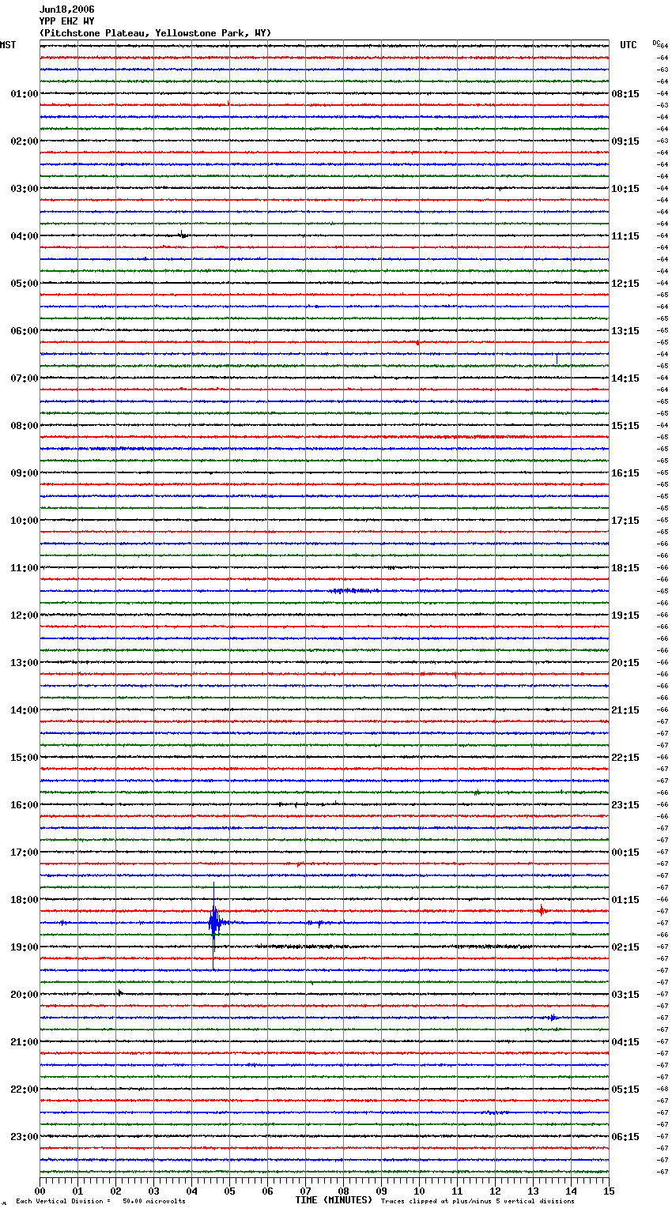
Task: Click the blue spike near minute 13.5 after 06:00
Action: pos(557,358)
